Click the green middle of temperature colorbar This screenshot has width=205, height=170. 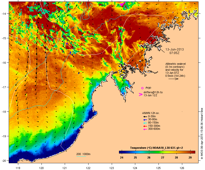click(x=155, y=152)
